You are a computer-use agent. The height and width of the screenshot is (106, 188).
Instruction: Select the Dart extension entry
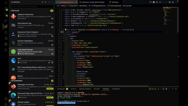[32, 60]
